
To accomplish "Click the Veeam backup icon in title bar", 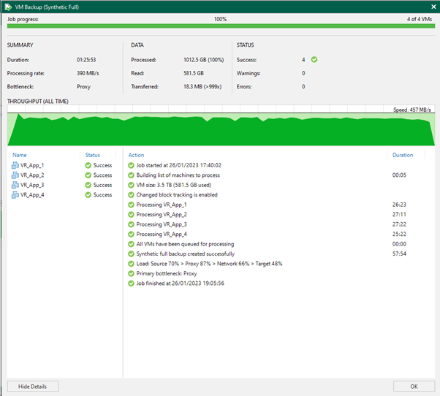I will [x=9, y=7].
